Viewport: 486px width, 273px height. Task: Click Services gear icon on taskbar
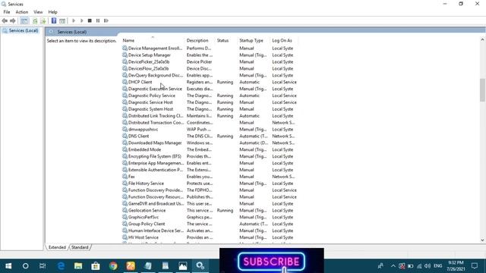click(x=200, y=266)
